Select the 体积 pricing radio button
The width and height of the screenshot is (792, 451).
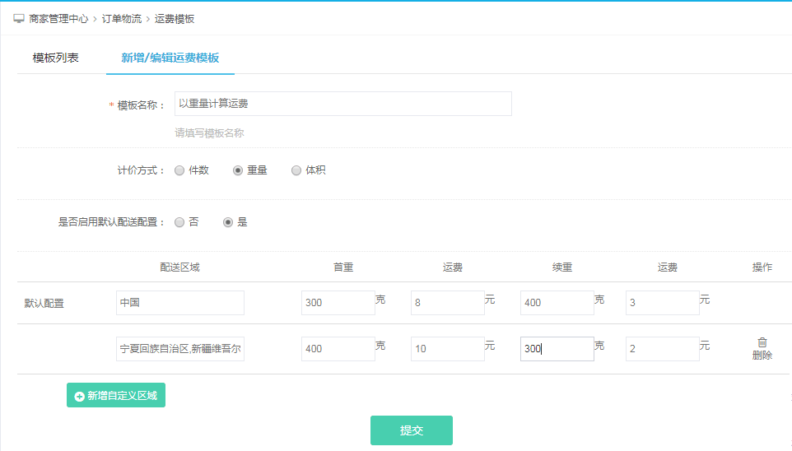coord(296,170)
